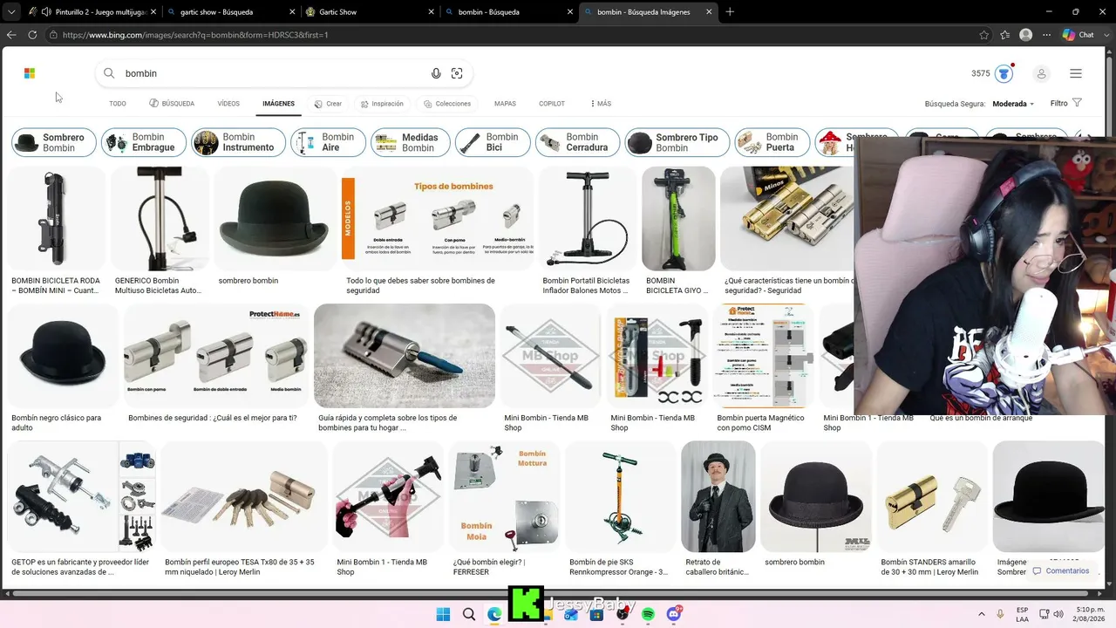1116x628 pixels.
Task: Open the tab actions menu arrow
Action: [11, 12]
